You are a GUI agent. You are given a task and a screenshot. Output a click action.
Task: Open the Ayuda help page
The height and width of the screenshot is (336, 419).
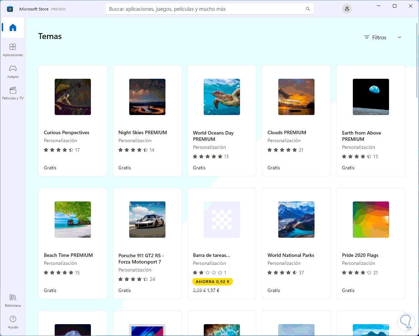13,322
